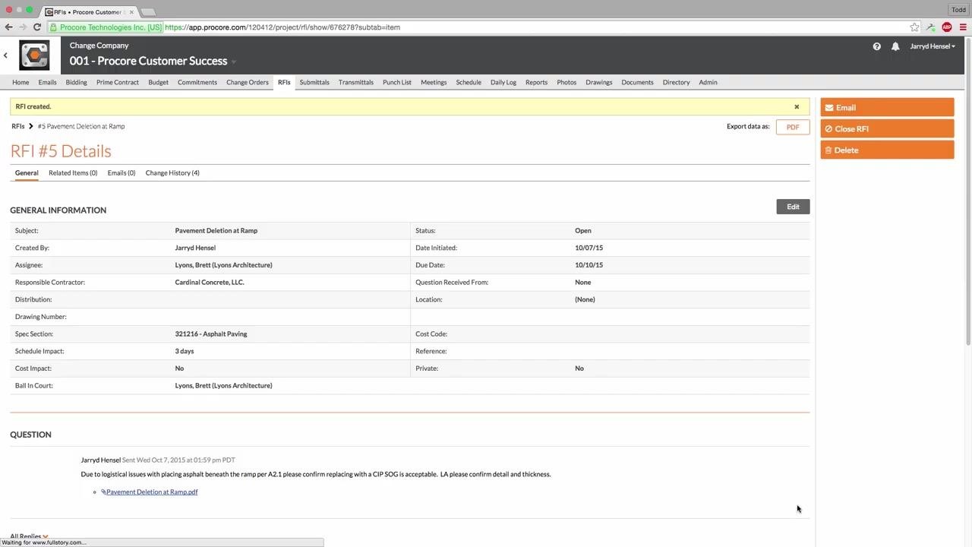Open the help question mark icon
The image size is (972, 547).
(877, 46)
